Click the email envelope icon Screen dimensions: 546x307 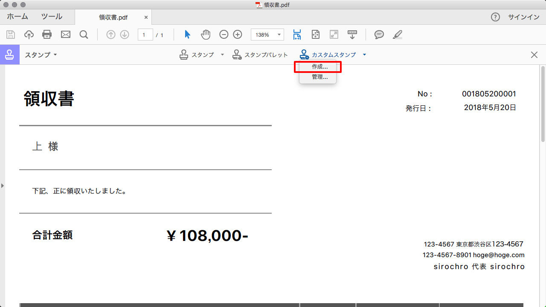(x=66, y=35)
